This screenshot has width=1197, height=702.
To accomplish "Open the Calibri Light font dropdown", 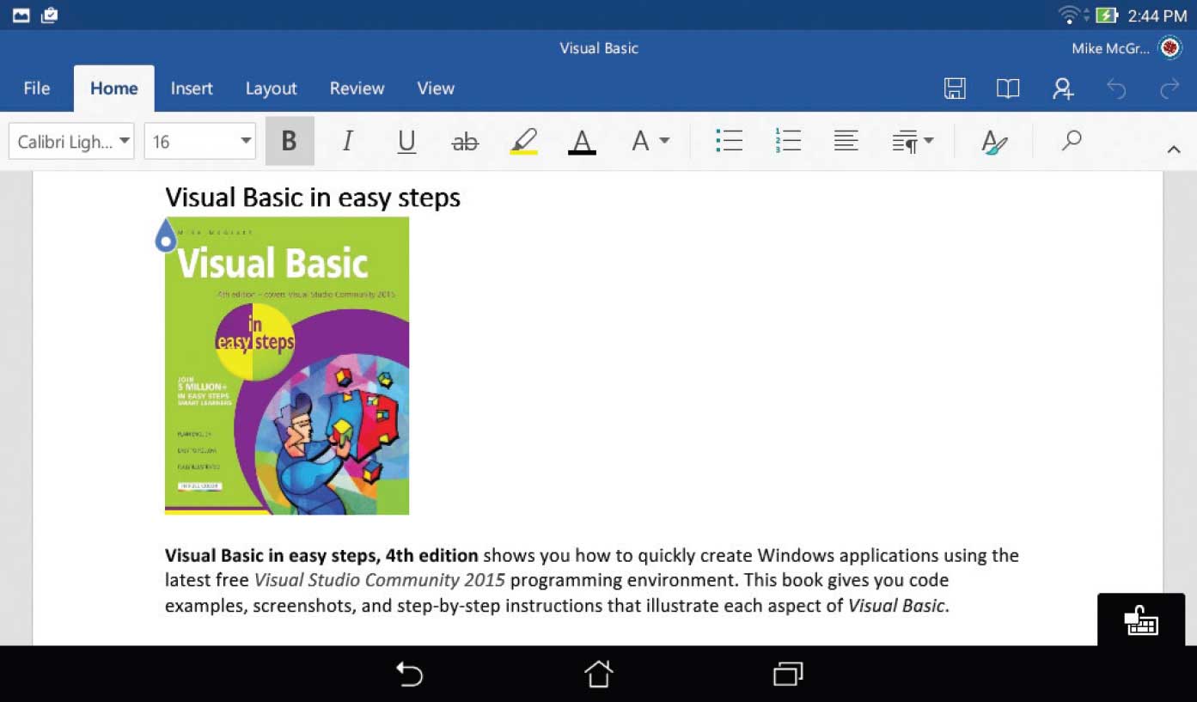I will click(71, 141).
